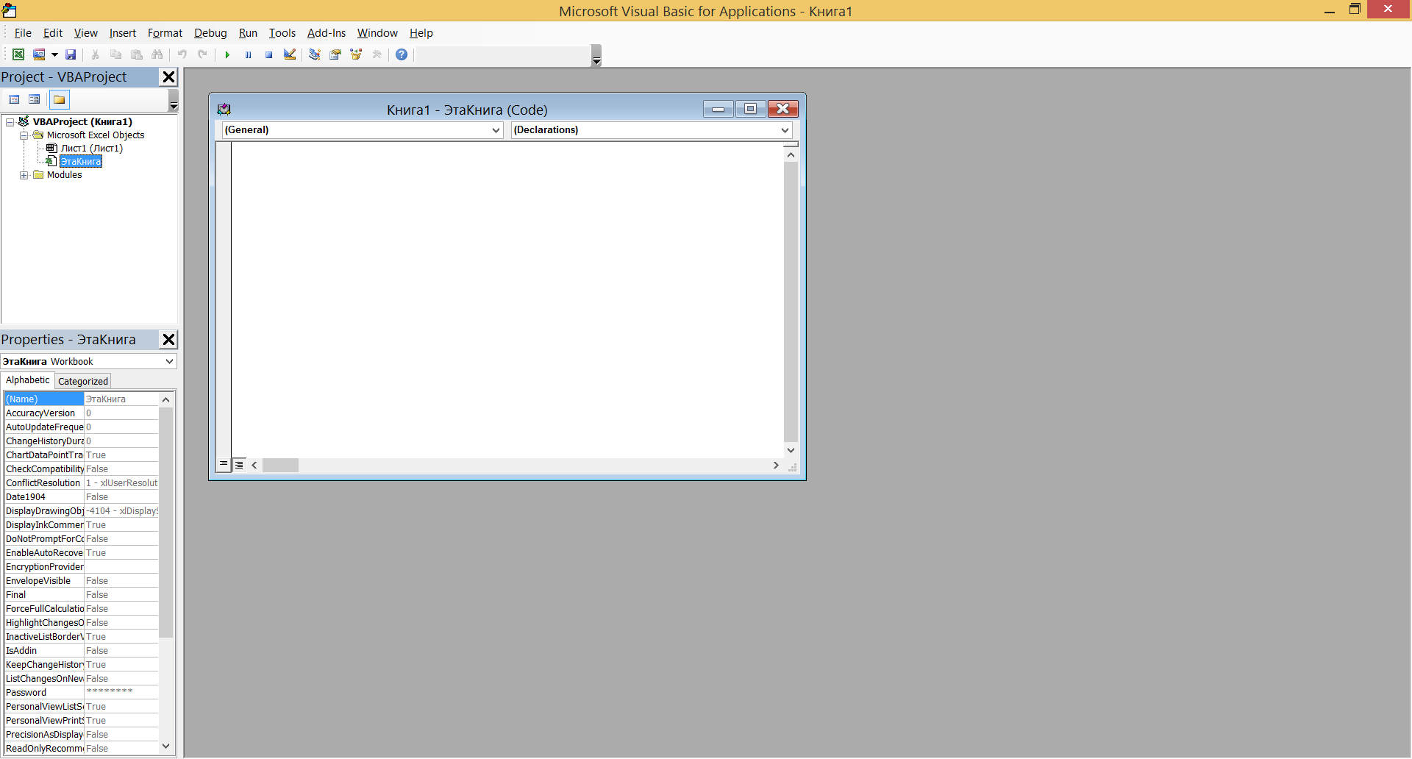Maximize the Книга1 - ЭтаКнига code window
Viewport: 1412px width, 759px height.
point(750,109)
